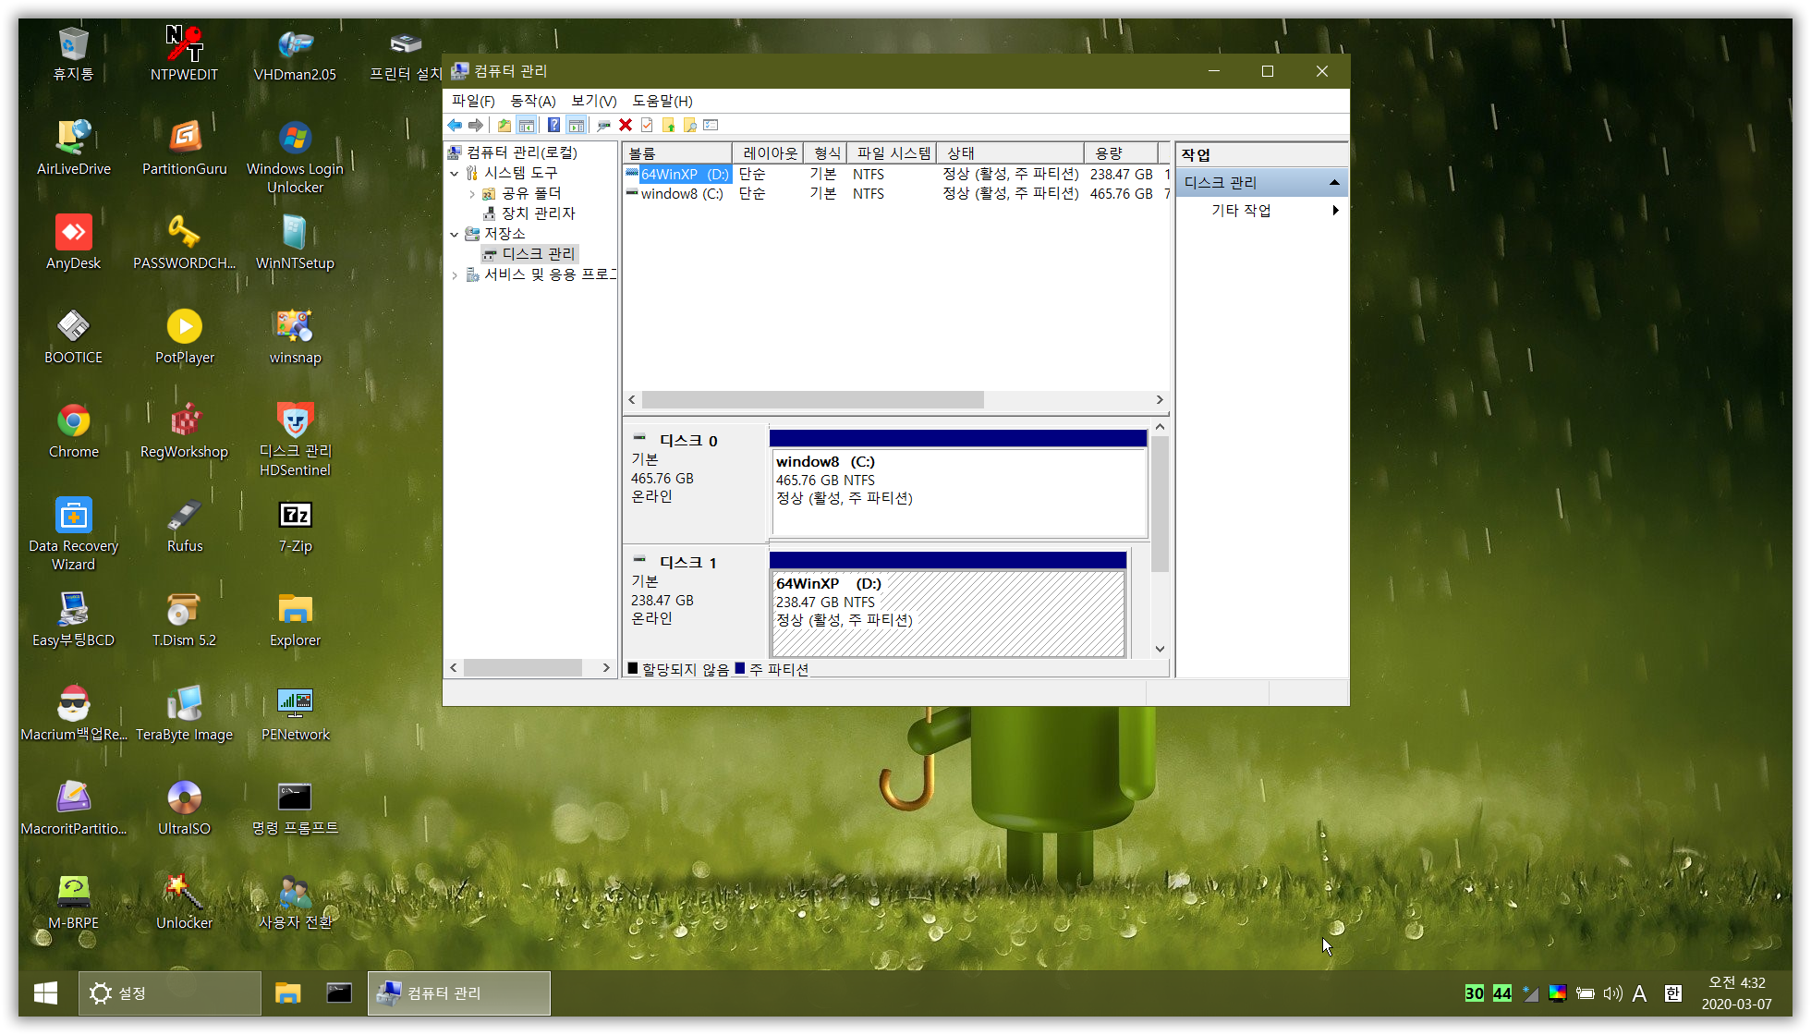Viewport: 1811px width, 1035px height.
Task: Open AnyDesk desktop icon
Action: point(73,242)
